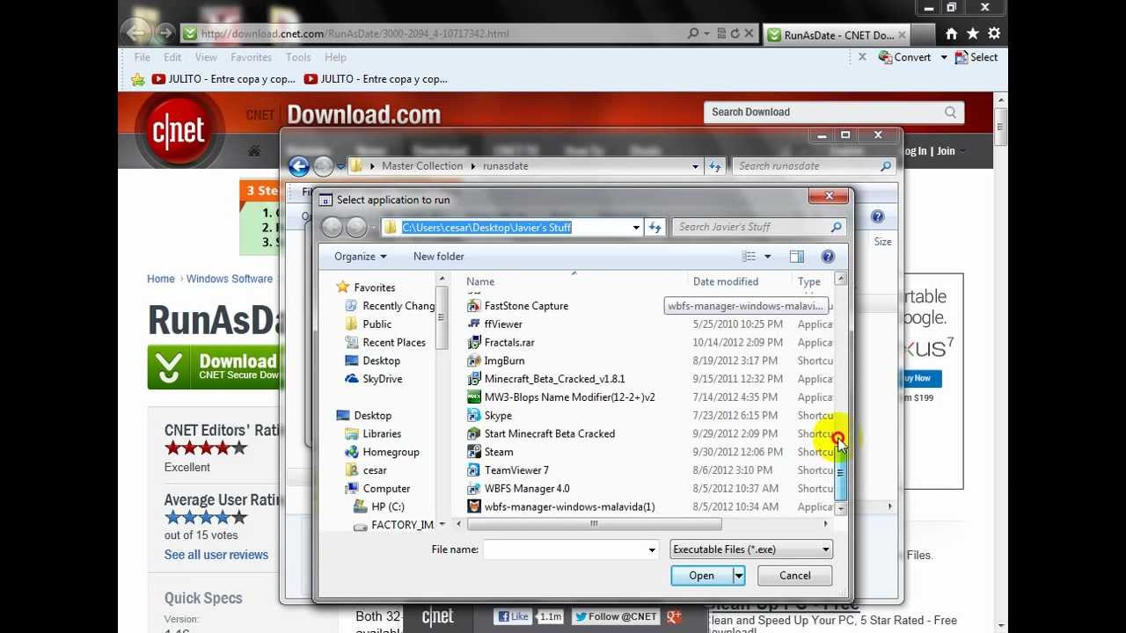
Task: Open the Edit menu in browser
Action: coord(172,57)
